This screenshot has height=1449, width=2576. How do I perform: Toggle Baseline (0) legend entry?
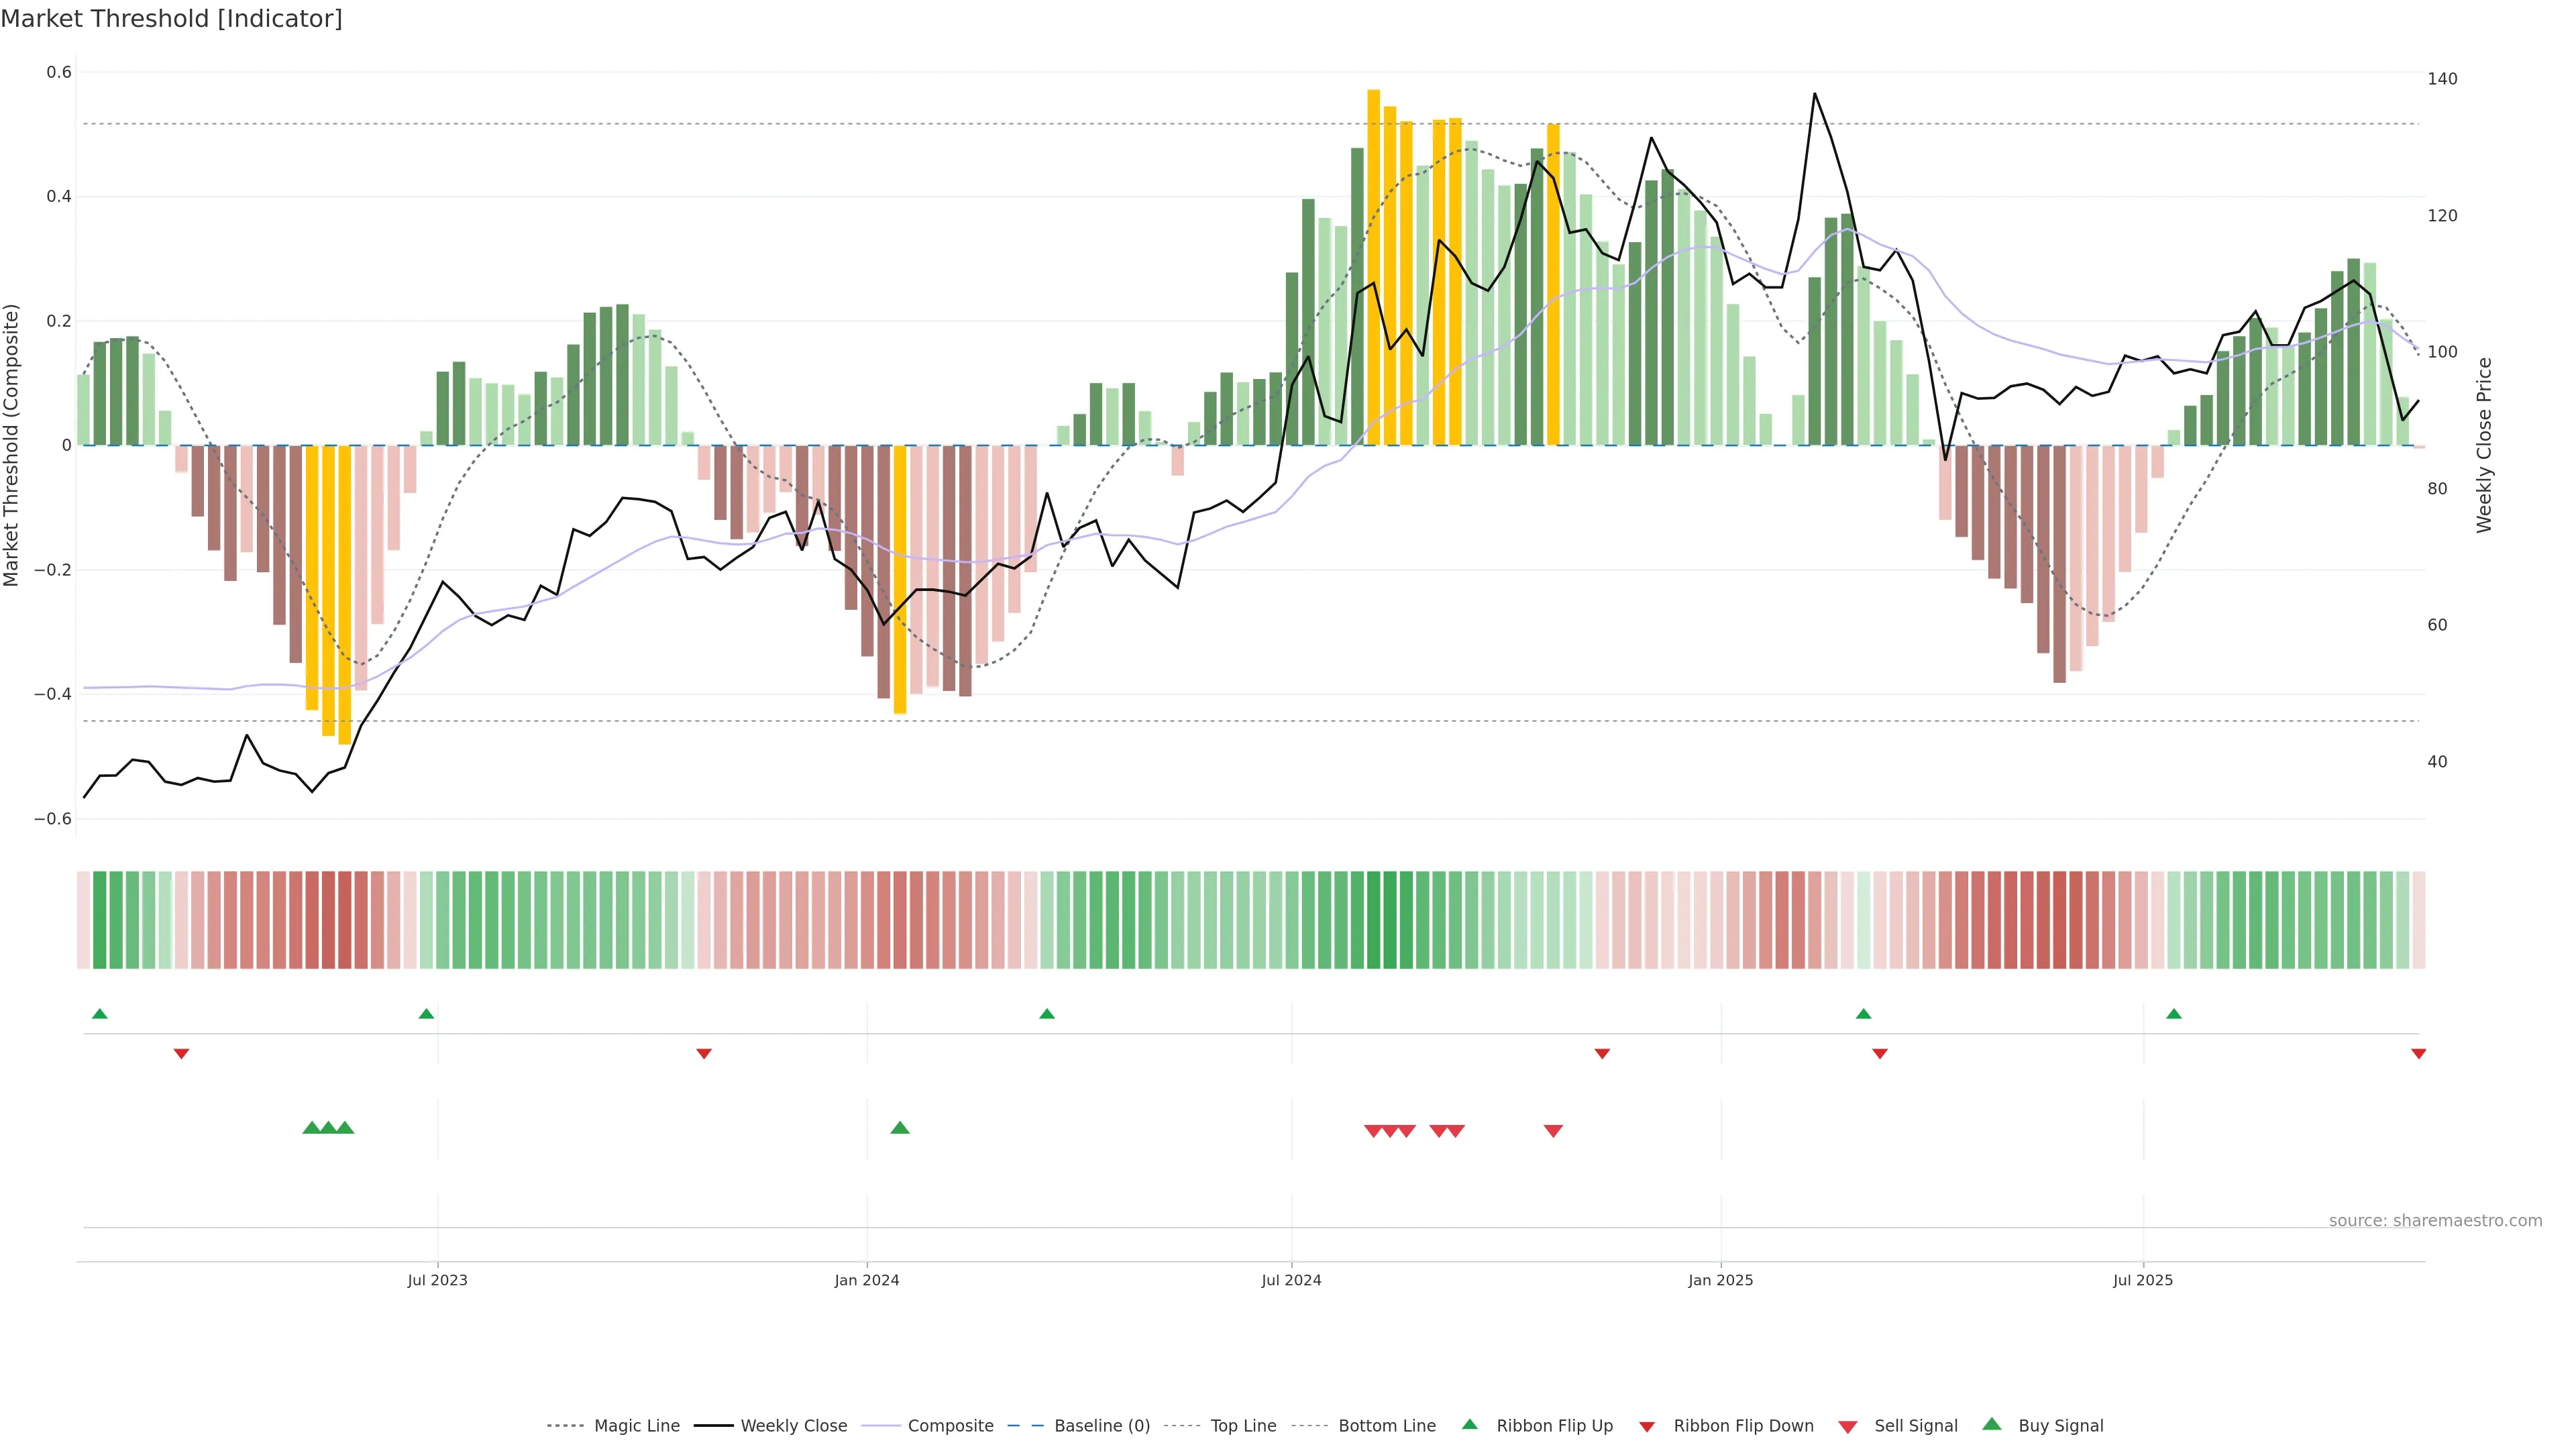(1102, 1426)
